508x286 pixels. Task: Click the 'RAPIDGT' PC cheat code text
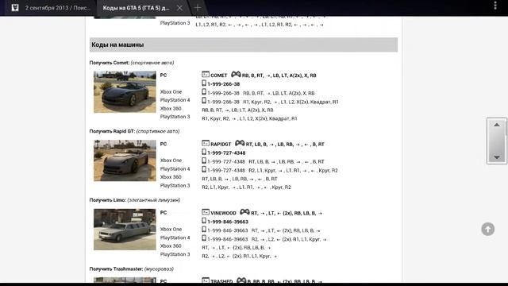(221, 145)
